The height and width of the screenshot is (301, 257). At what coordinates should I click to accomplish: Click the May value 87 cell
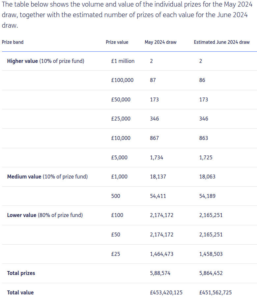coord(153,80)
